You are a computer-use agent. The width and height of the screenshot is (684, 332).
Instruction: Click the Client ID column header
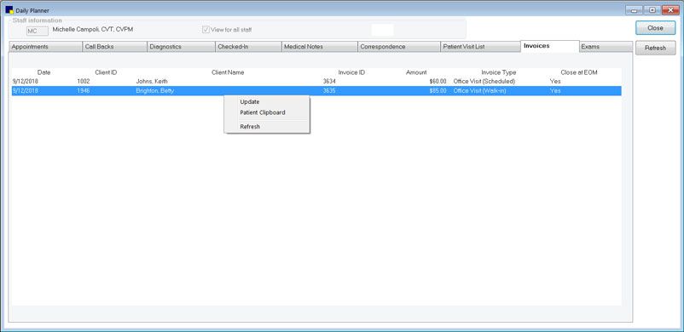click(x=106, y=72)
